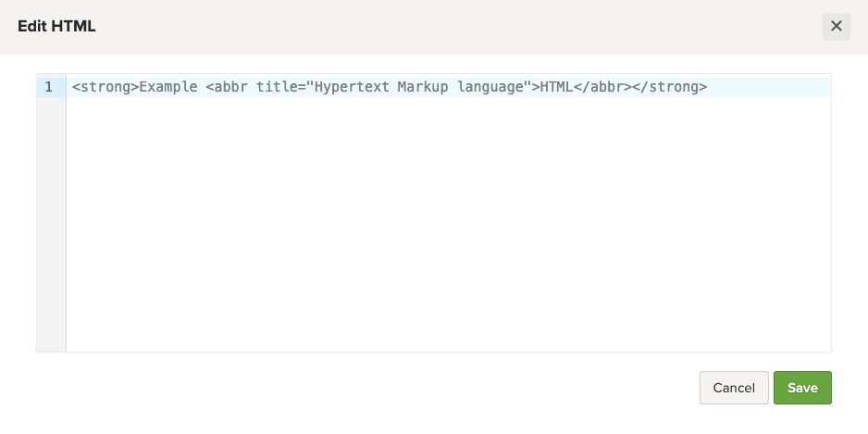Close the Edit HTML dialog with X
The width and height of the screenshot is (868, 434).
point(836,26)
